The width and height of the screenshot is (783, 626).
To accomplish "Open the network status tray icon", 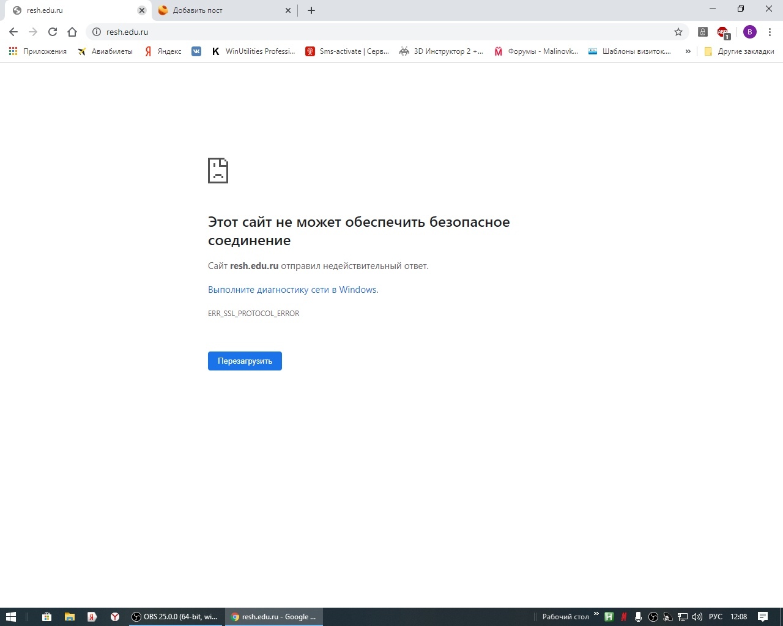I will point(683,617).
